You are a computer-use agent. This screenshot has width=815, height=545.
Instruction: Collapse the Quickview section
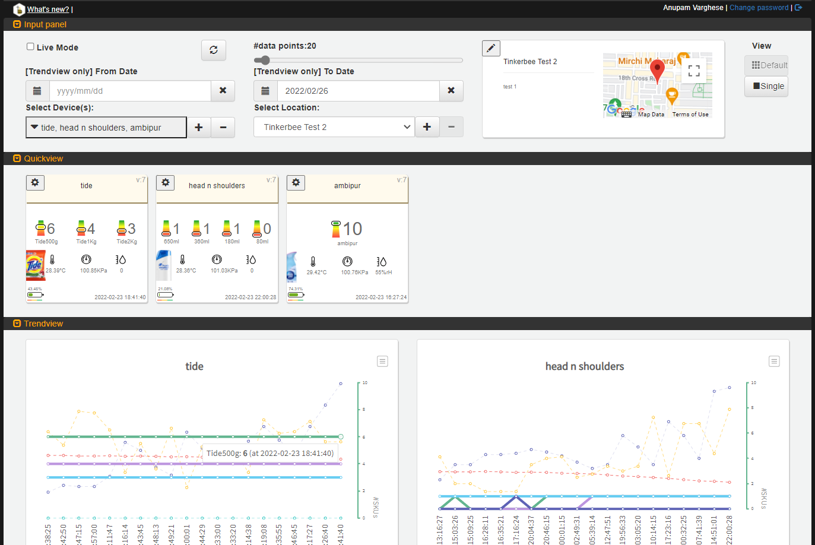(x=17, y=158)
